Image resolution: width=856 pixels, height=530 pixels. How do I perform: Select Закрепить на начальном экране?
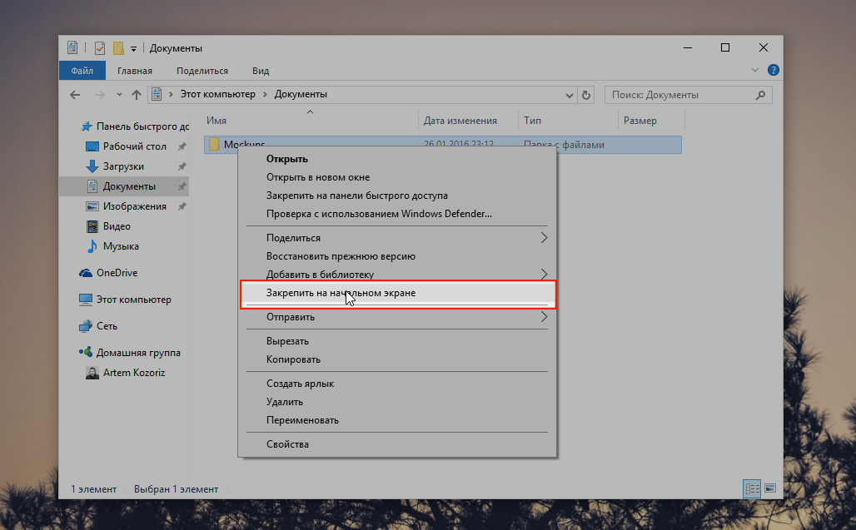(341, 293)
